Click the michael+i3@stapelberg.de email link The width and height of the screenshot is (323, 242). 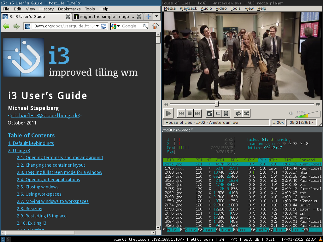[x=45, y=115]
